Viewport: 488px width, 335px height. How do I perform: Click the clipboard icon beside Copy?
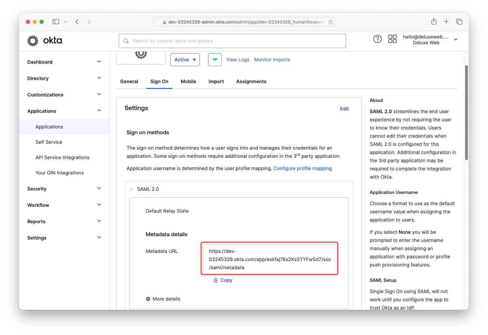click(216, 280)
